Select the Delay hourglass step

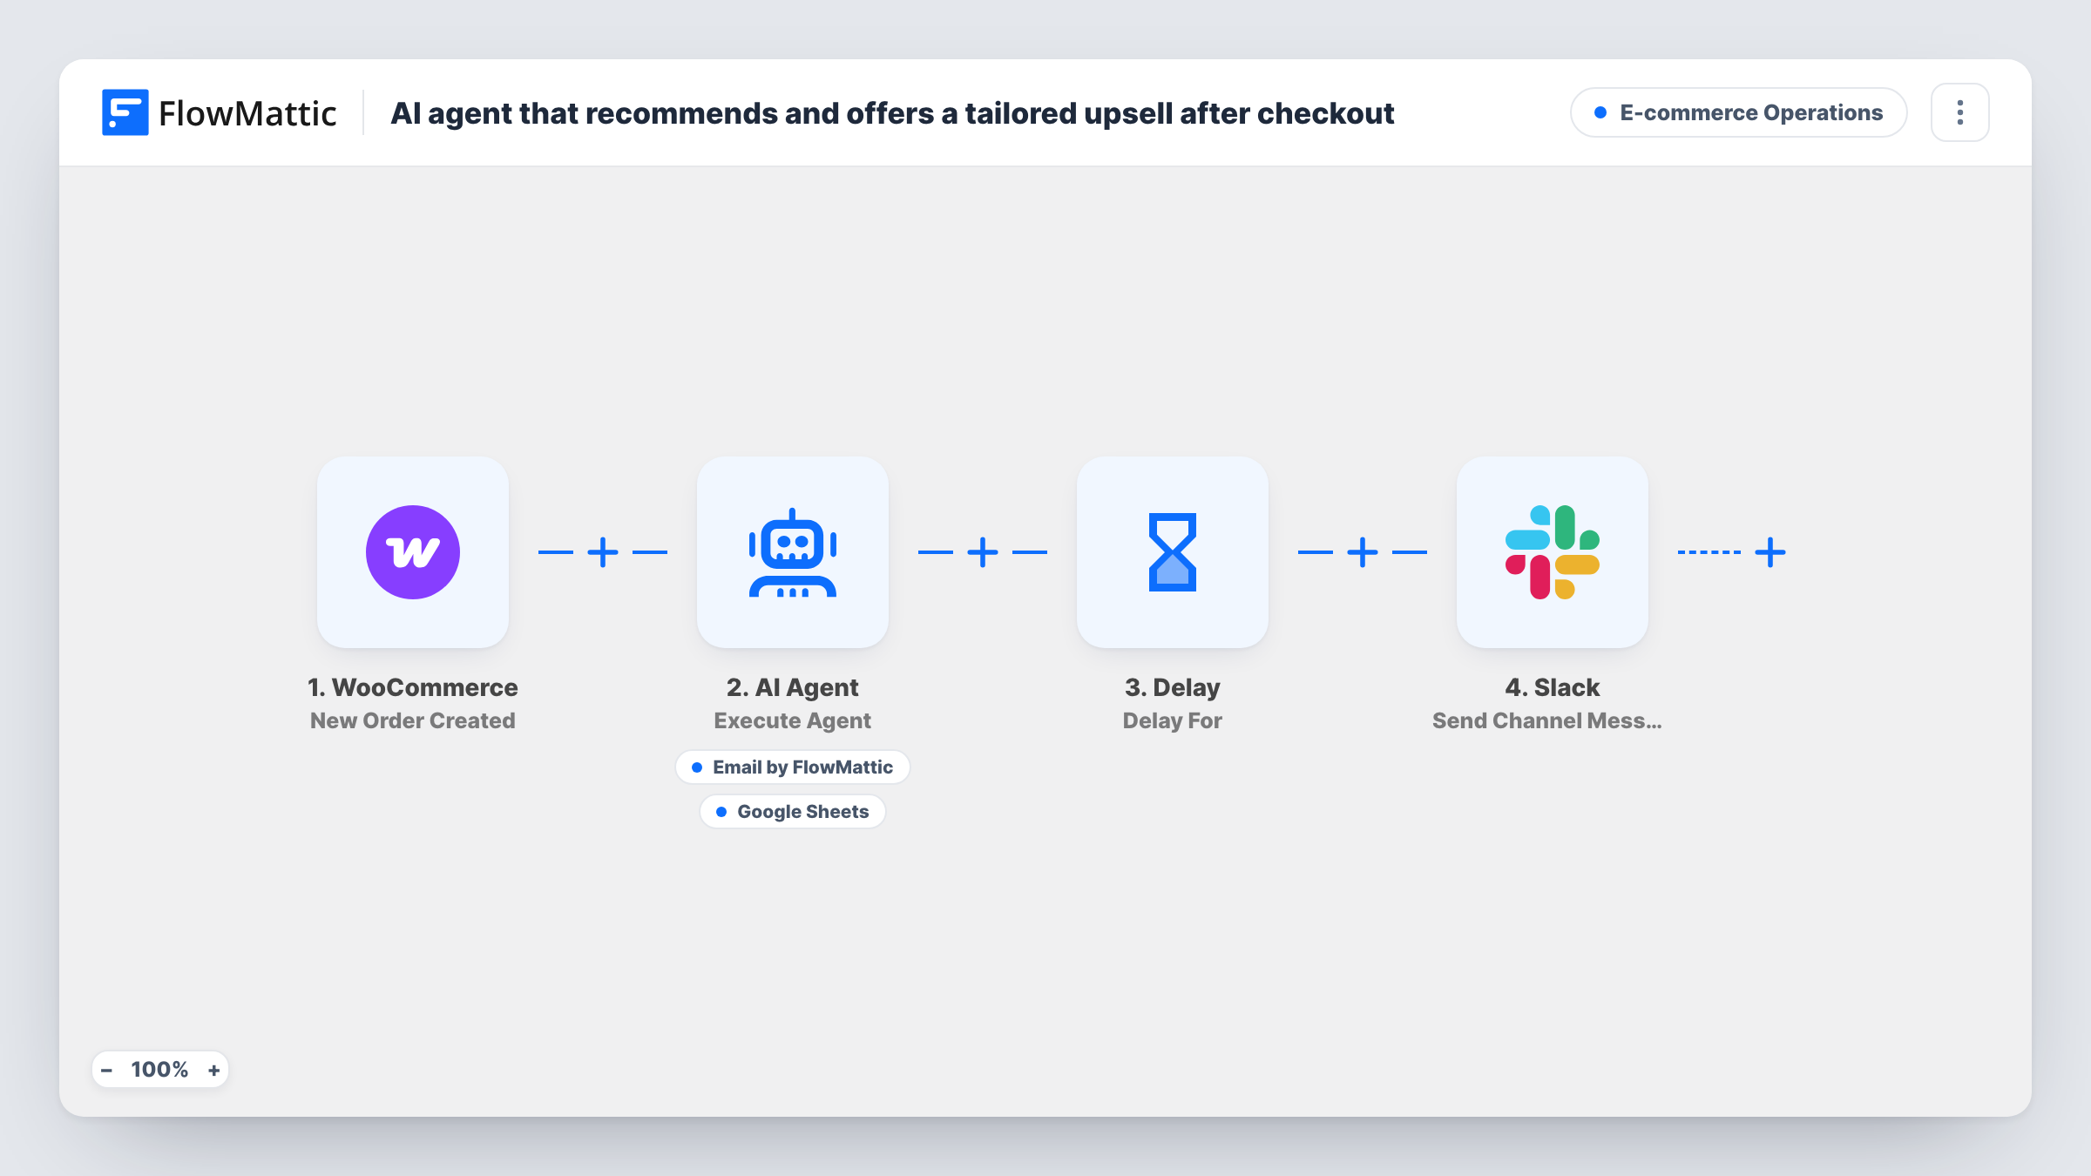tap(1173, 552)
